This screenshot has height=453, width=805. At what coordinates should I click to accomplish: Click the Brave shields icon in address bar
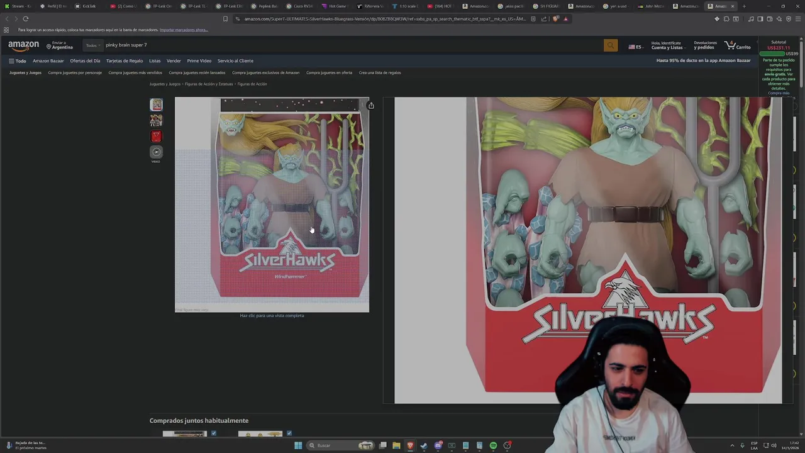point(555,19)
